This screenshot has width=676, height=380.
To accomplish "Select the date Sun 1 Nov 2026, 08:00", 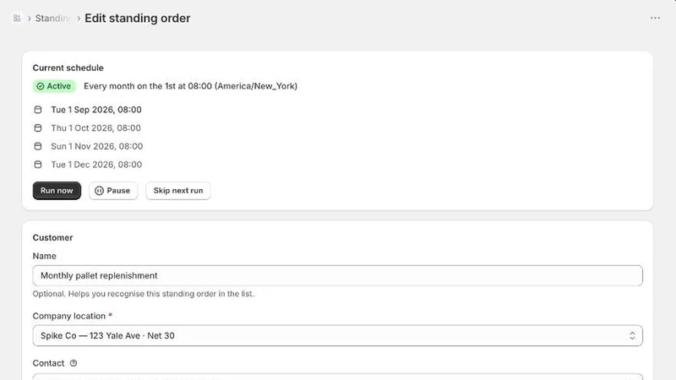I will (97, 146).
